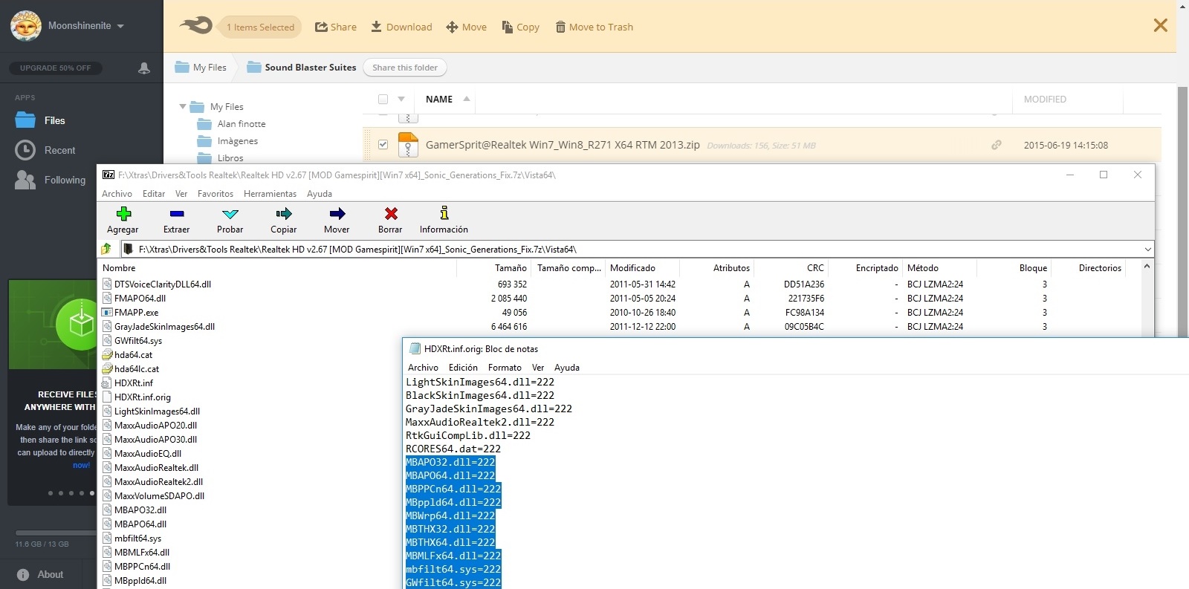Click the storage usage bar 11.6 GB / 13 GB
This screenshot has height=589, width=1189.
56,533
